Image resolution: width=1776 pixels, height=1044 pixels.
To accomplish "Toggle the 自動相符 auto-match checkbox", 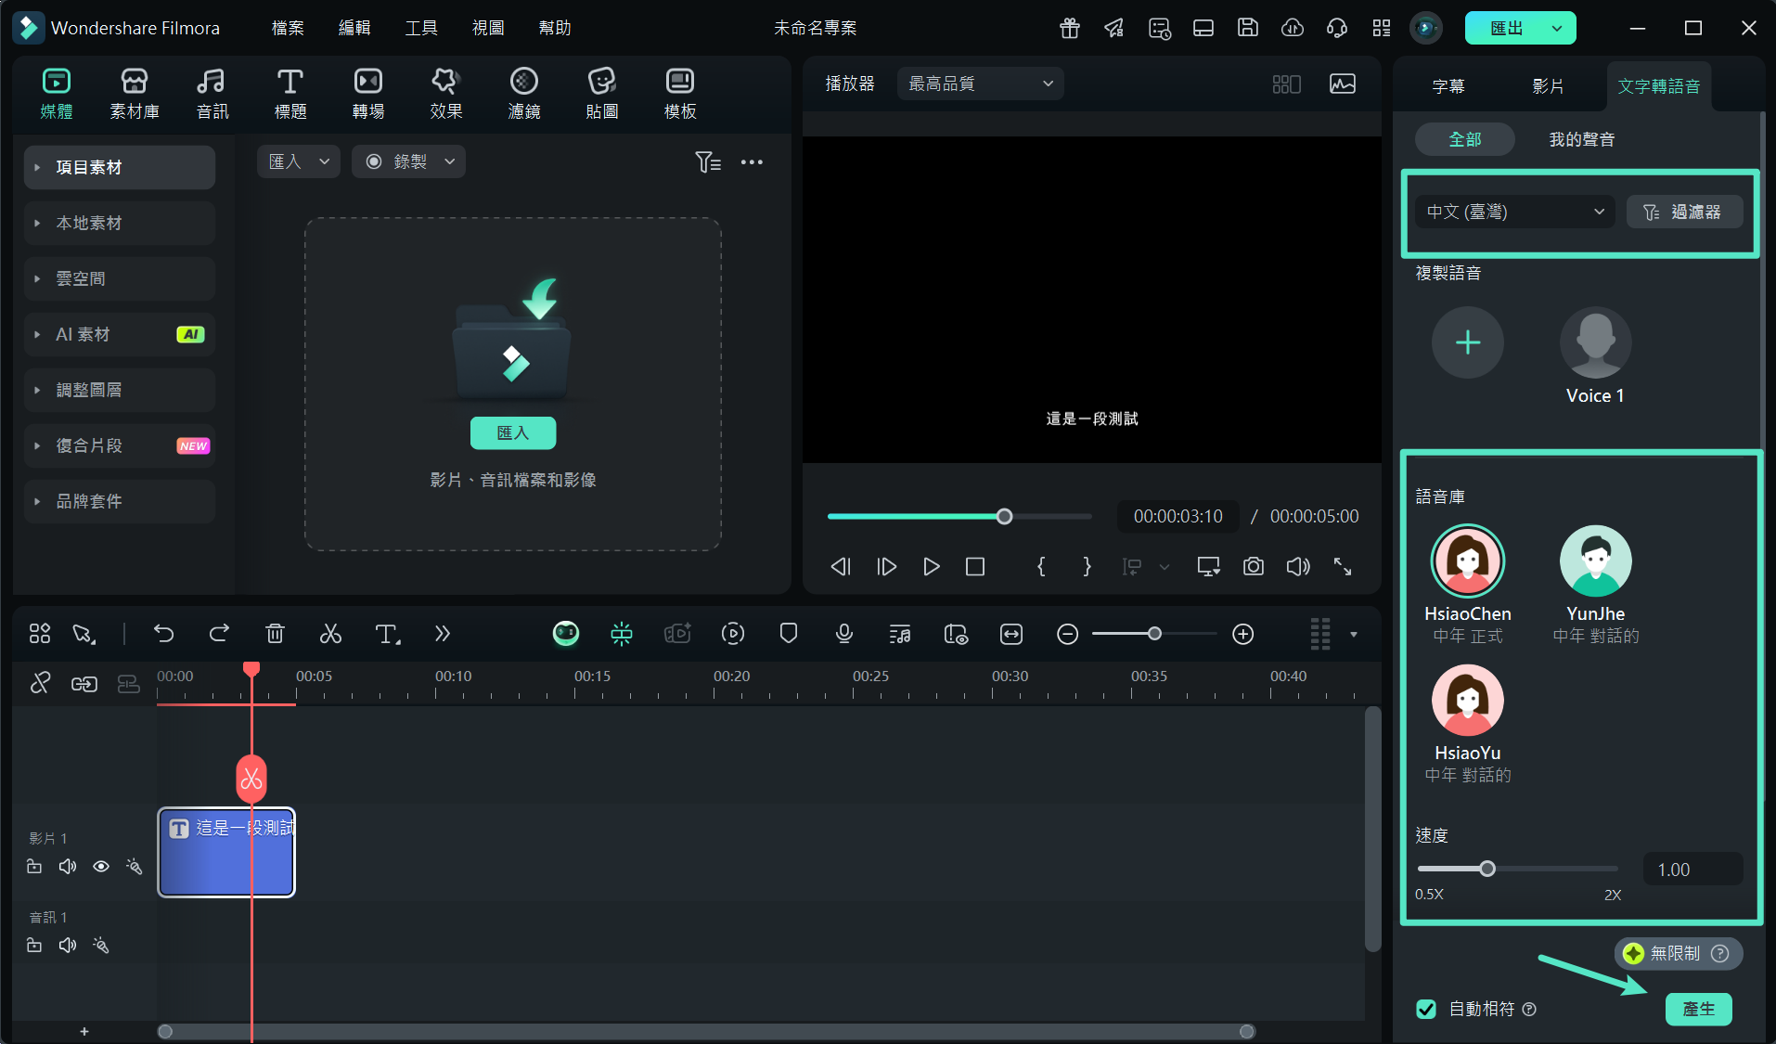I will [x=1426, y=1009].
